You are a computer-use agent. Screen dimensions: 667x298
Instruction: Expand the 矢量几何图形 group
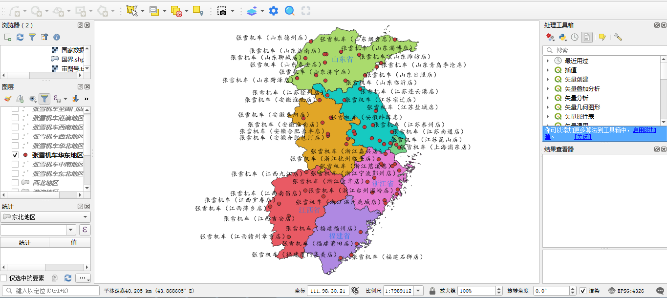(x=548, y=107)
